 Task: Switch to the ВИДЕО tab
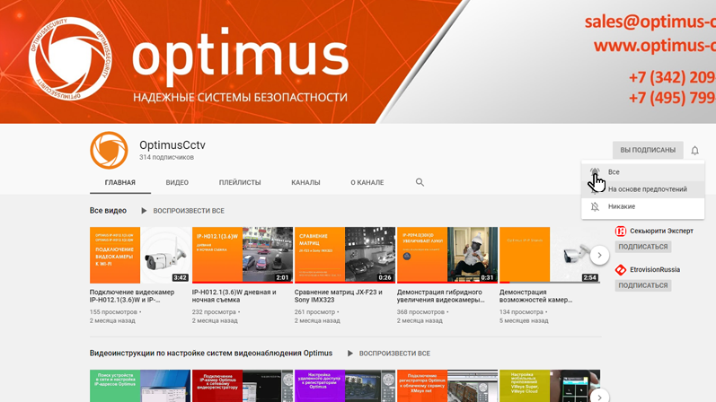(x=177, y=182)
